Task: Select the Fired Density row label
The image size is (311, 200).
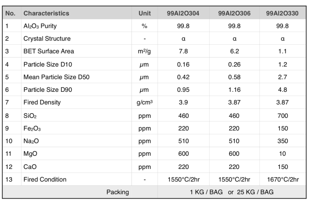Action: (42, 103)
